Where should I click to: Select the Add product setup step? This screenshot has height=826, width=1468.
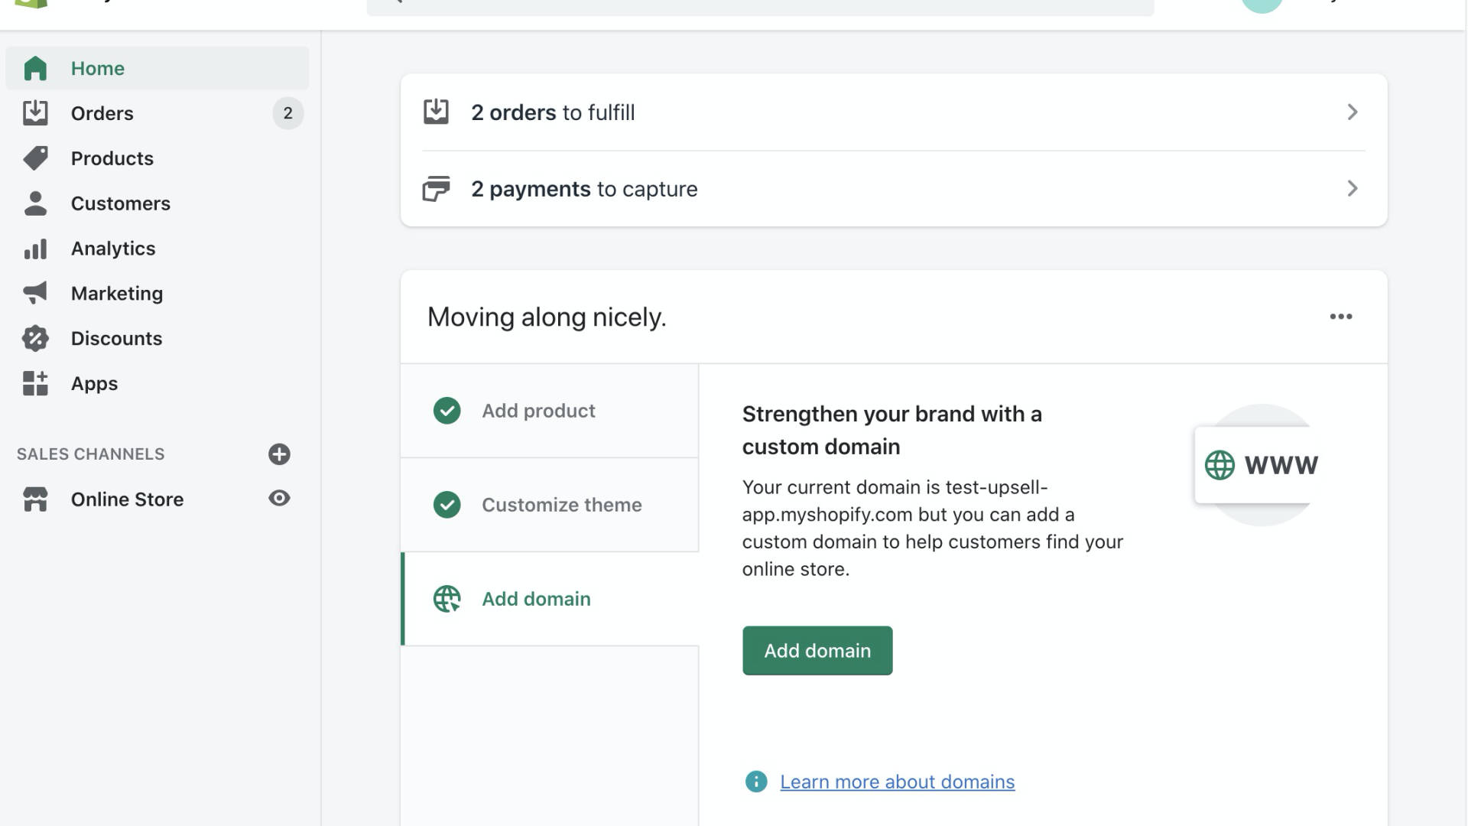tap(549, 411)
